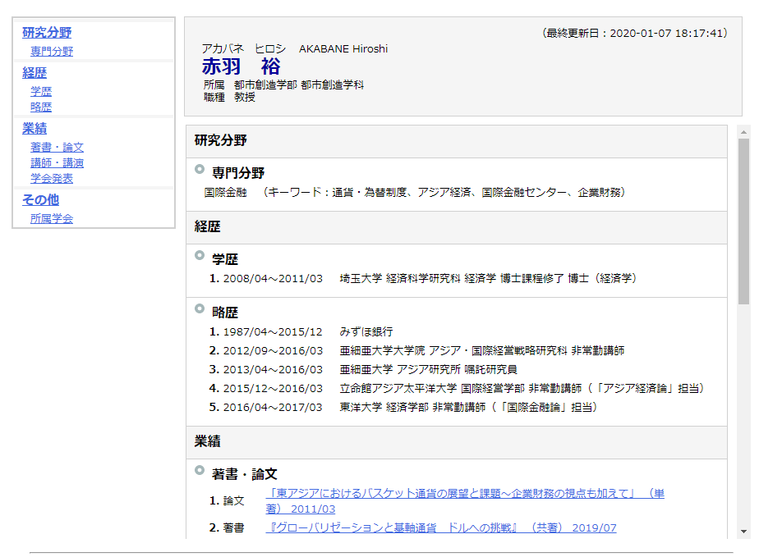This screenshot has width=759, height=557.
Task: Open 所属学会 sidebar link
Action: tap(52, 219)
